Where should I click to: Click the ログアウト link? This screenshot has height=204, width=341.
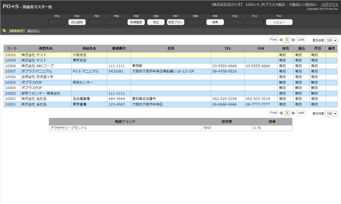(x=330, y=4)
